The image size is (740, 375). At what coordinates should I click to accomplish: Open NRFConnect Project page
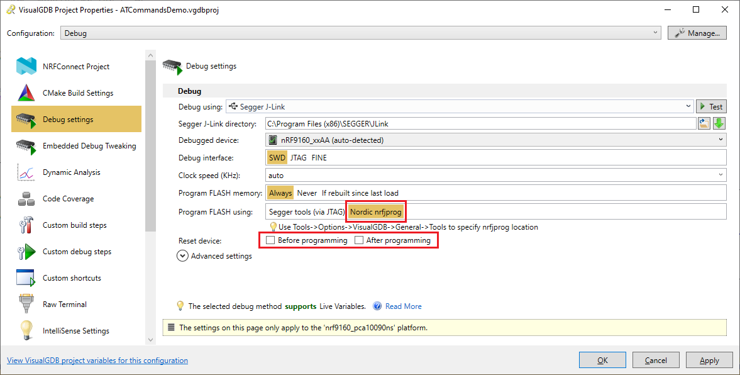tap(76, 67)
